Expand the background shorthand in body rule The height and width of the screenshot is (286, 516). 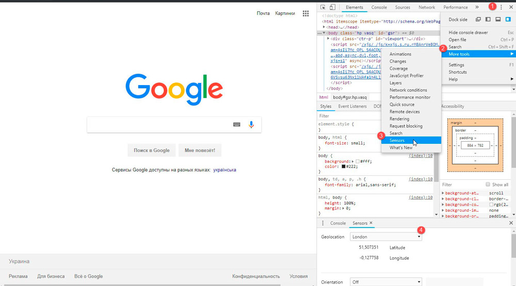click(352, 161)
